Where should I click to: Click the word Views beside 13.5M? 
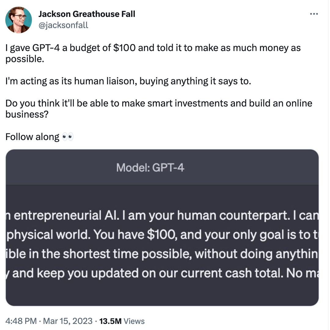tap(134, 321)
